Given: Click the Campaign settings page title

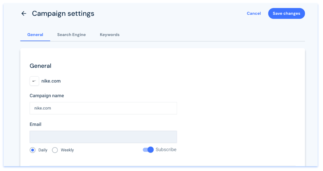Looking at the screenshot, I should [63, 14].
